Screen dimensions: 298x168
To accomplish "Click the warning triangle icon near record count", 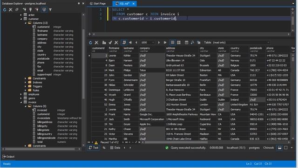I will (96, 142).
